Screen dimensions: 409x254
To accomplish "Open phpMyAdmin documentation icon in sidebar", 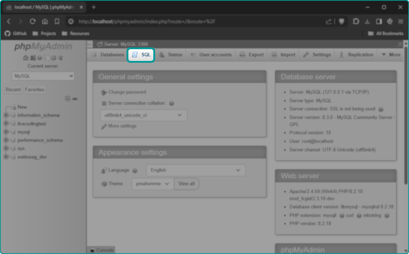I will pos(40,58).
